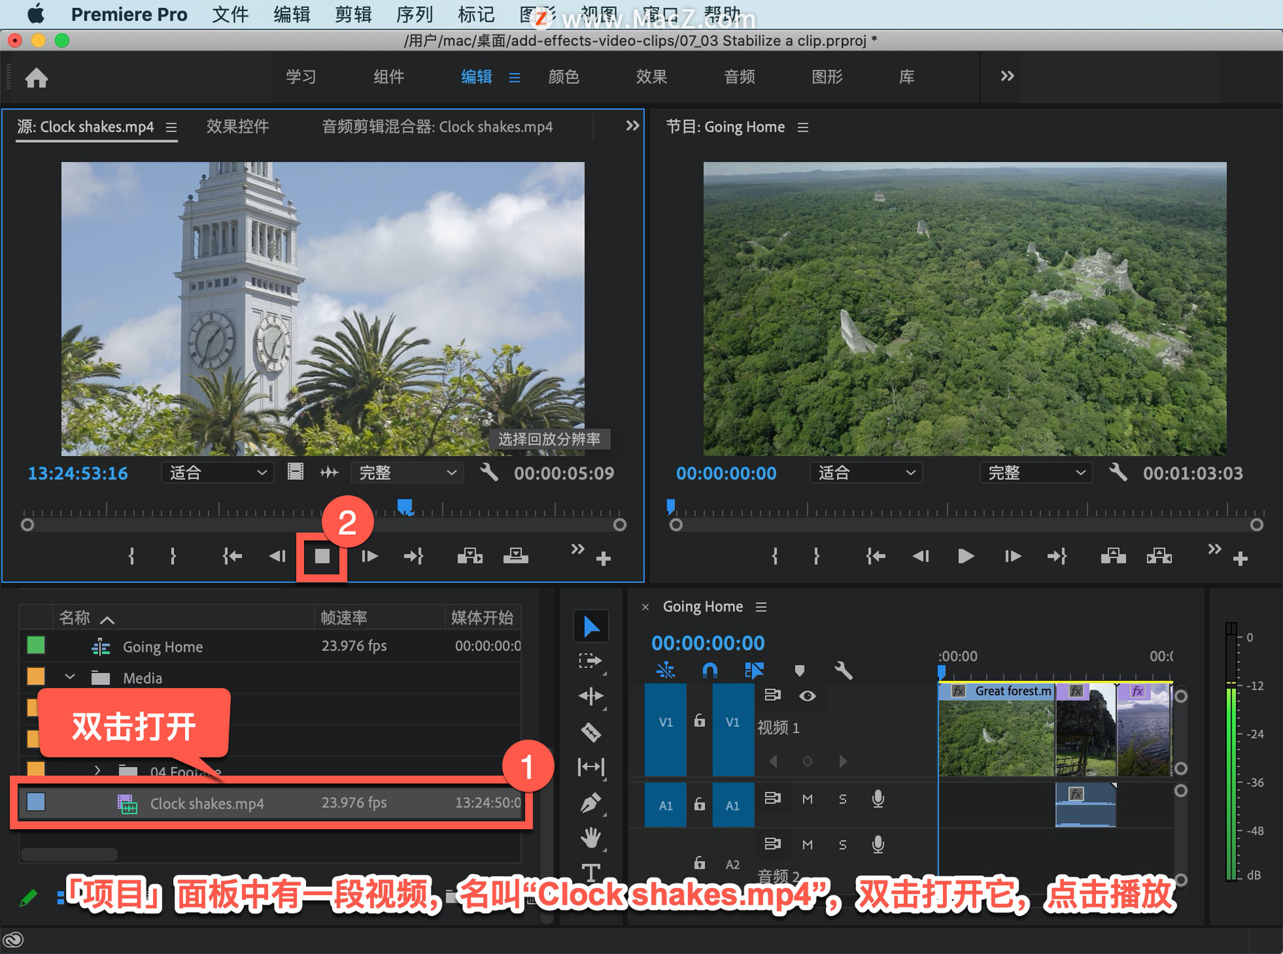The image size is (1283, 954).
Task: Open the Source Monitor settings wrench
Action: point(489,473)
